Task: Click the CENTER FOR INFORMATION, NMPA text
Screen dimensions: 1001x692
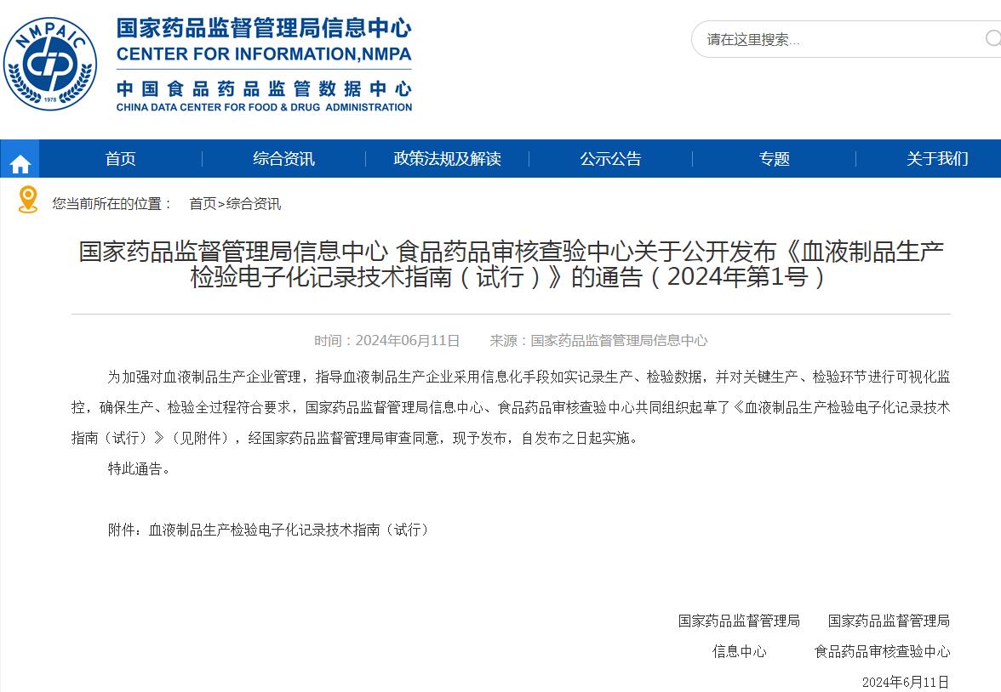Action: [x=264, y=54]
